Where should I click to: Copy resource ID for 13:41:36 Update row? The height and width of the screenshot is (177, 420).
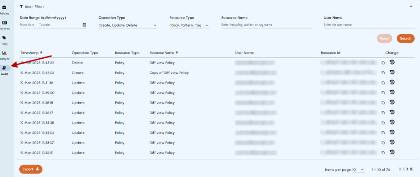[x=383, y=83]
